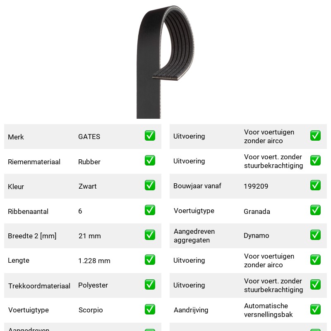
Task: Click the checkmark for Voertuigtype Scorpio
Action: pos(150,309)
